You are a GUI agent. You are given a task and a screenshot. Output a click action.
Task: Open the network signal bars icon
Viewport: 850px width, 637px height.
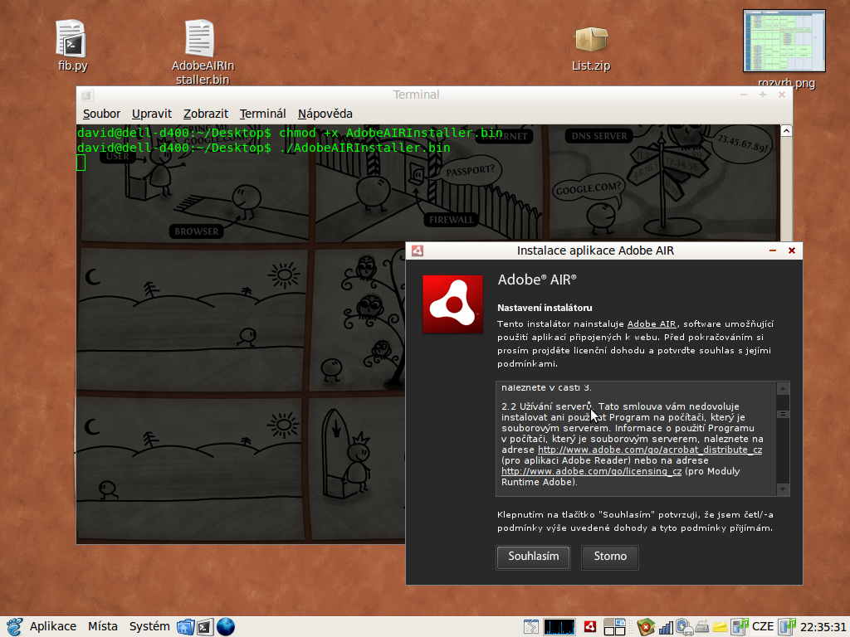click(666, 628)
